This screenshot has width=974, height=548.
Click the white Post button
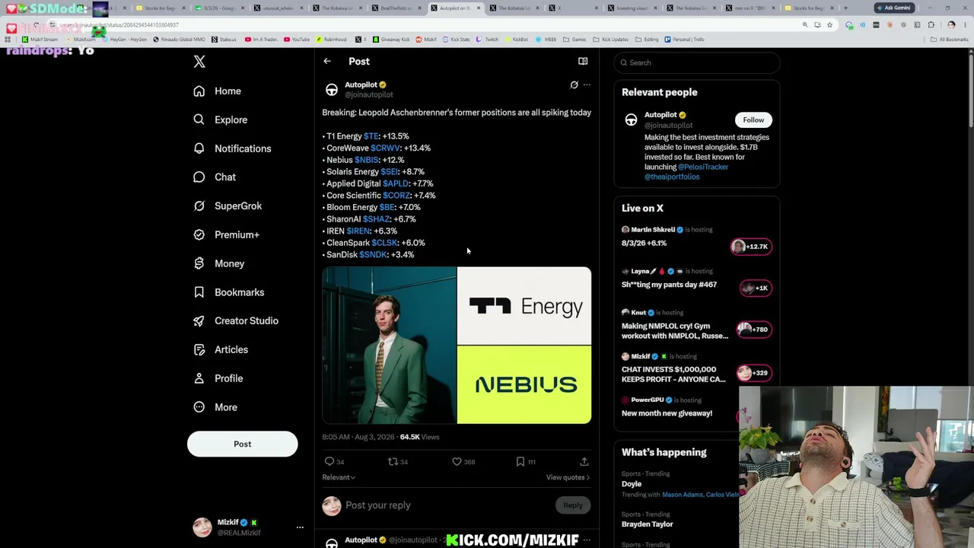(x=243, y=444)
